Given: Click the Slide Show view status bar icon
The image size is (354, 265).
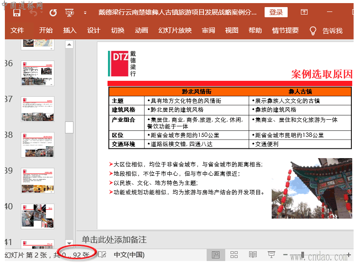Looking at the screenshot, I should pos(271,255).
